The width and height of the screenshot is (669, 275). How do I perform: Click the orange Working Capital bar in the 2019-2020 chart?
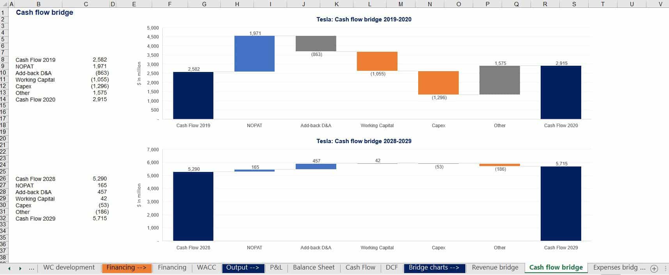click(x=377, y=61)
